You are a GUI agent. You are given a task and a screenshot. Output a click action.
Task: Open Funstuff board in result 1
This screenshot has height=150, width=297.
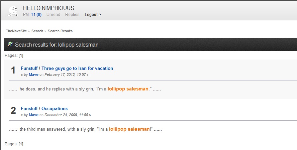coord(29,68)
